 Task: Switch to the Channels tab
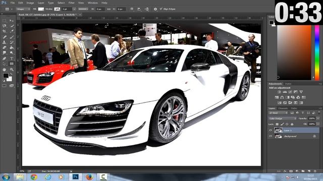[283, 108]
